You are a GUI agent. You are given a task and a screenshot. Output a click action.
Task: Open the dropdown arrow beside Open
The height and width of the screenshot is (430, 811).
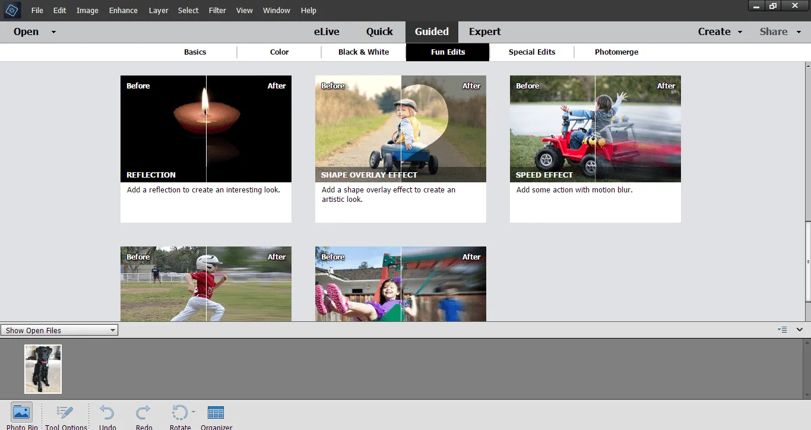[53, 32]
